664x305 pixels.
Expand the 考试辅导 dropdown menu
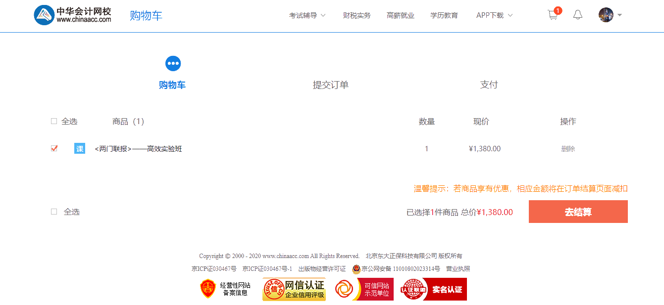point(307,15)
